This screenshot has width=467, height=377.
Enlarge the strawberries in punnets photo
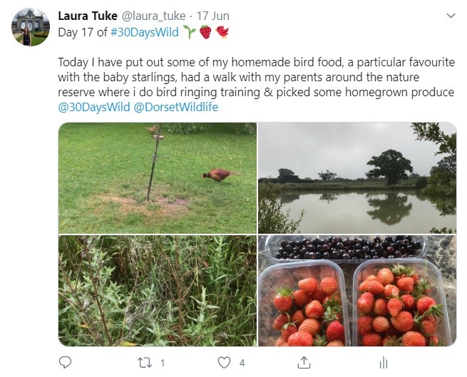click(x=356, y=291)
